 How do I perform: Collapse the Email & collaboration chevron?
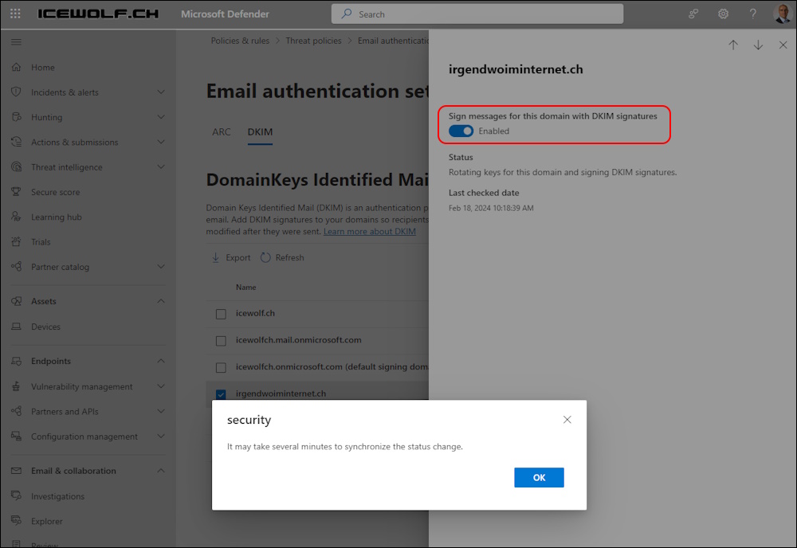click(161, 470)
